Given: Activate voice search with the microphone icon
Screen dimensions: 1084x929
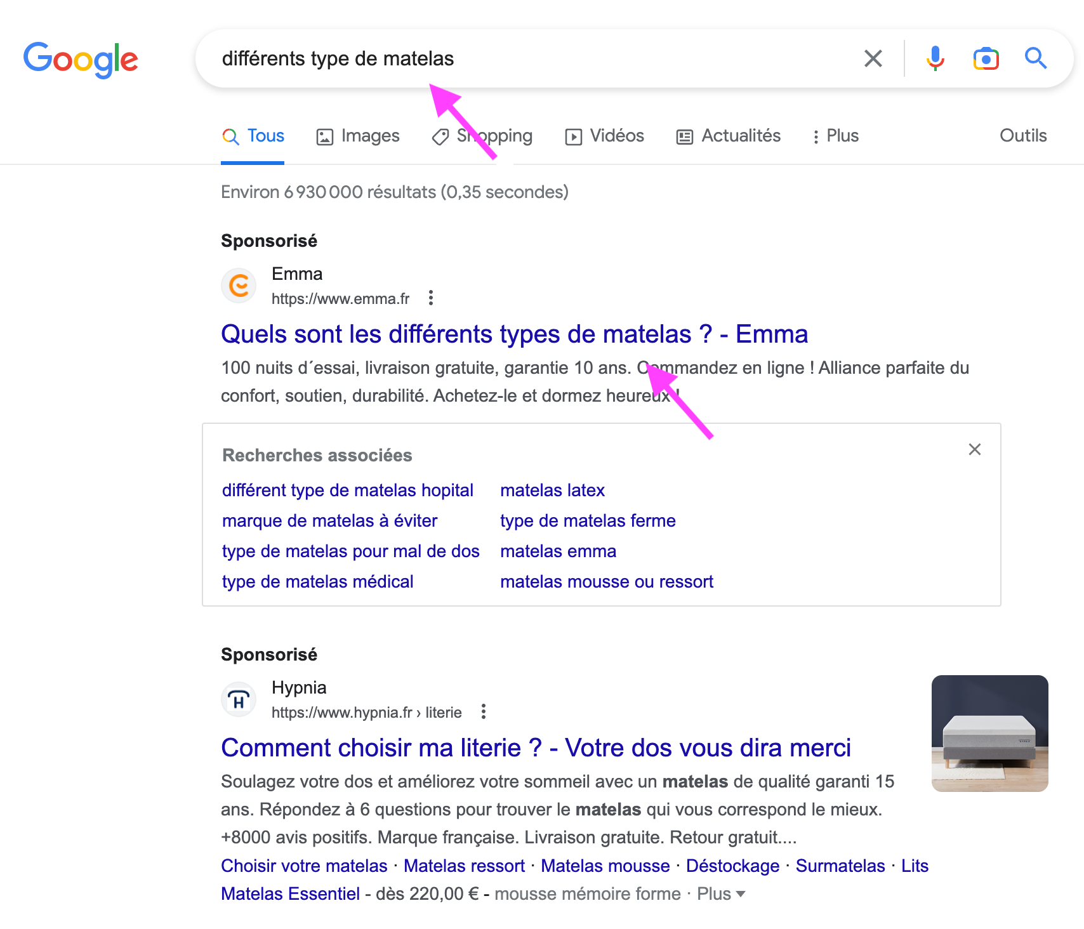Looking at the screenshot, I should point(934,58).
